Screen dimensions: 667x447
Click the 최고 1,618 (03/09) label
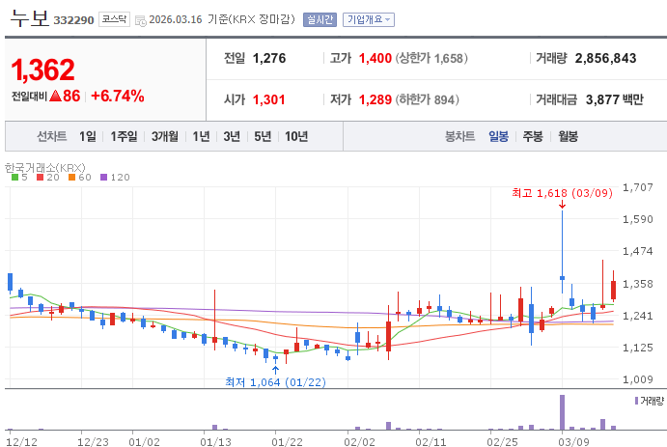point(562,193)
